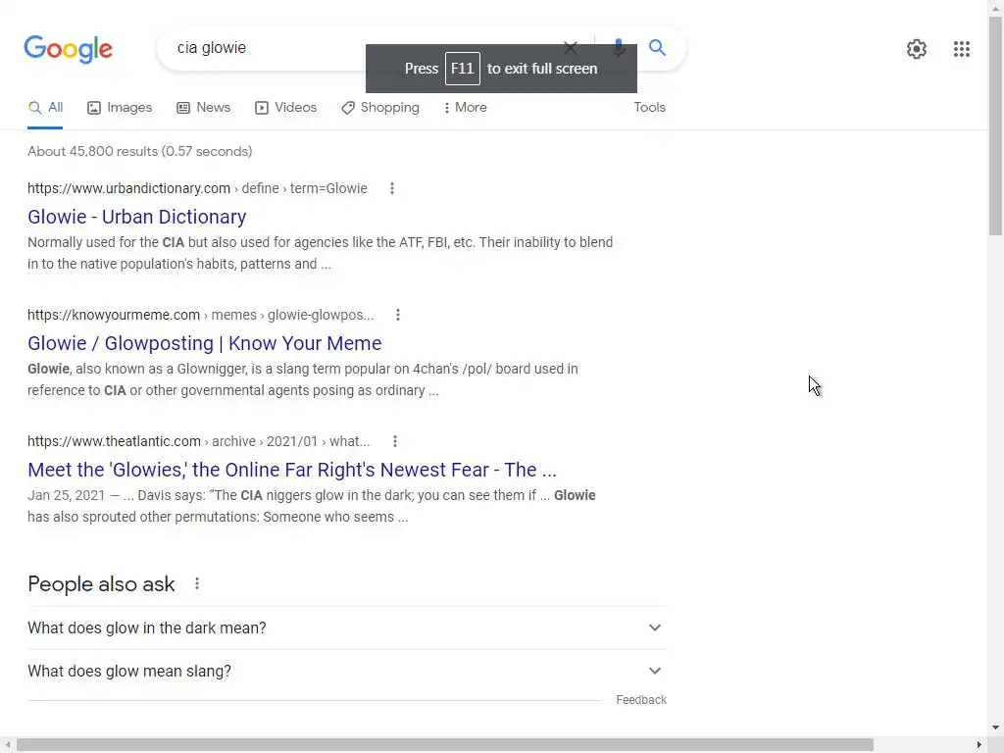Click the horizontal scrollbar left arrow
This screenshot has width=1004, height=753.
pos(7,745)
